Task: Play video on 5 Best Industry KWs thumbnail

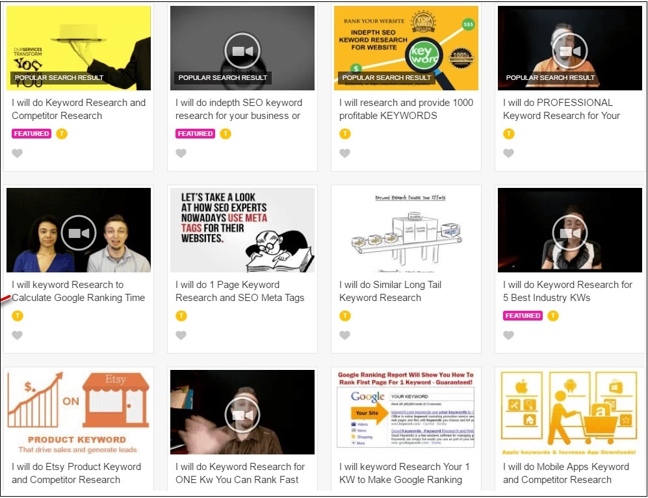Action: [x=570, y=232]
